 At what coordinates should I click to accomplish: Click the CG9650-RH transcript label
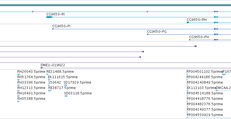[x=197, y=20]
